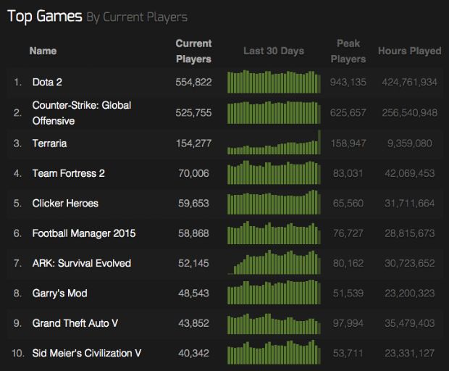Viewport: 449px width, 371px height.
Task: Select peak players value 53,711
Action: (348, 353)
